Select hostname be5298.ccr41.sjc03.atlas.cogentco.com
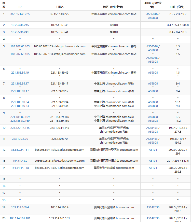 point(59,150)
